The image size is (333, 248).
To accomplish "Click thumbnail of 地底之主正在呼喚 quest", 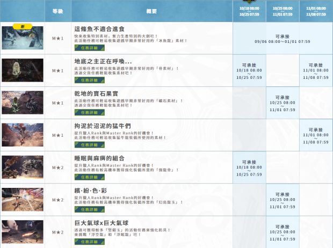I will tap(23, 70).
